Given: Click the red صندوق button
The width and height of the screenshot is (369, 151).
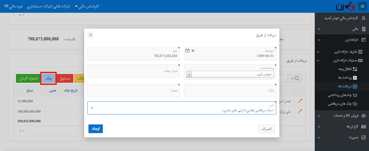Looking at the screenshot, I should pos(65,78).
